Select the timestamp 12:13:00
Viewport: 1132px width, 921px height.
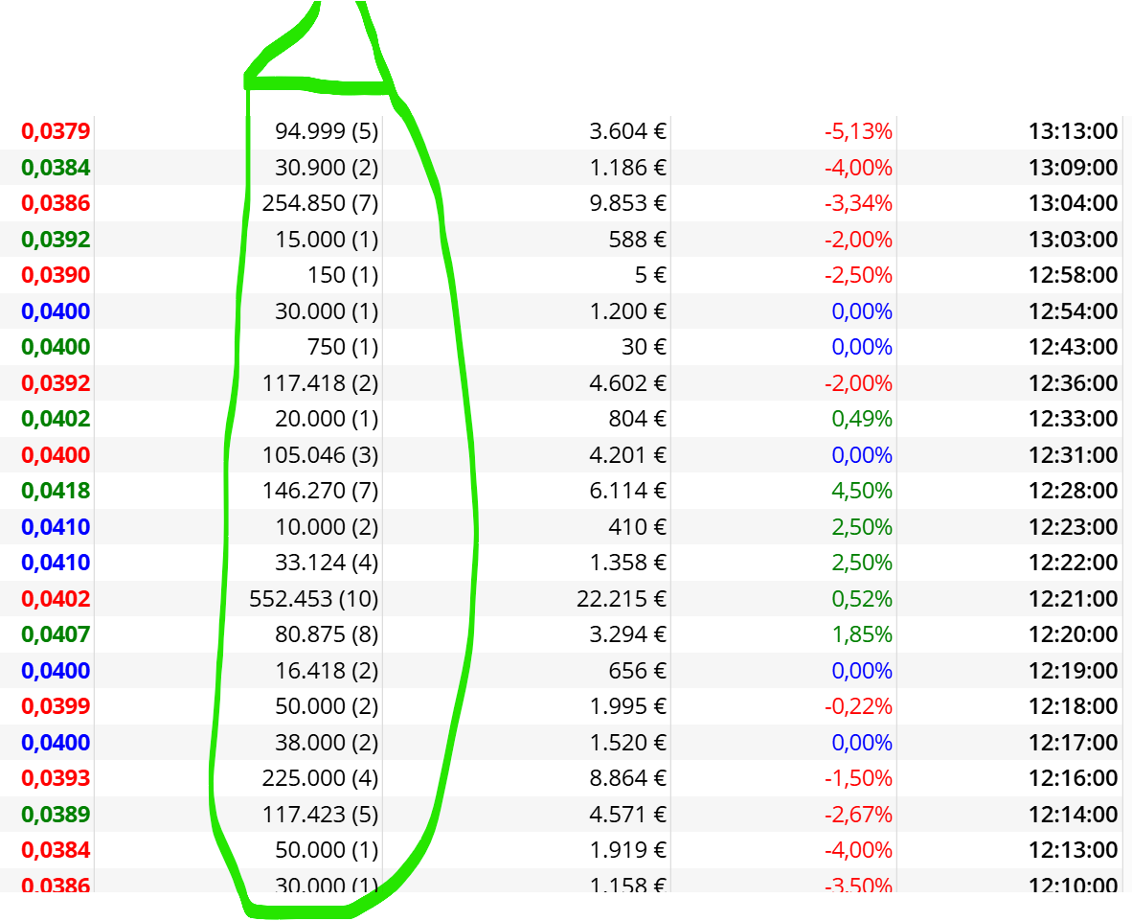tap(1073, 850)
